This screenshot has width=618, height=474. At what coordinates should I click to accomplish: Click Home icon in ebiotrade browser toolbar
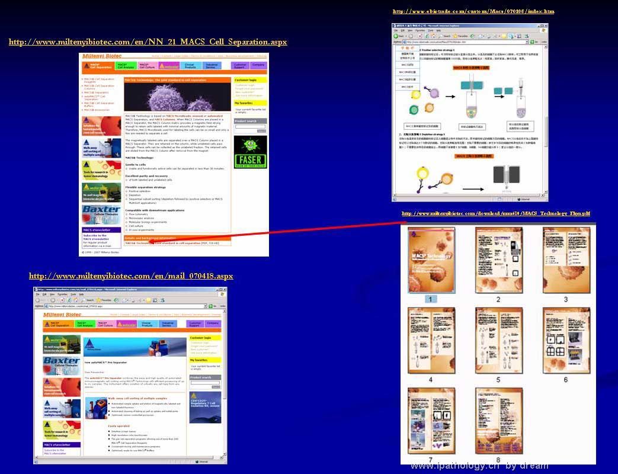tap(433, 36)
